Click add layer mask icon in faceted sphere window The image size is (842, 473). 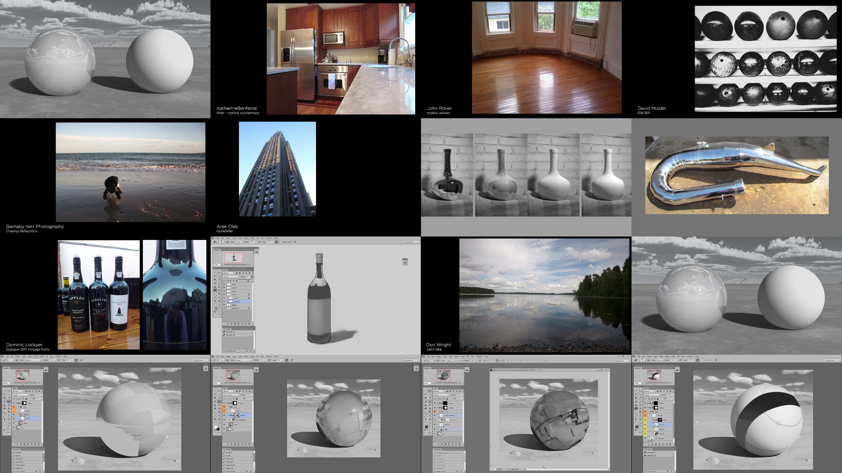click(x=24, y=445)
